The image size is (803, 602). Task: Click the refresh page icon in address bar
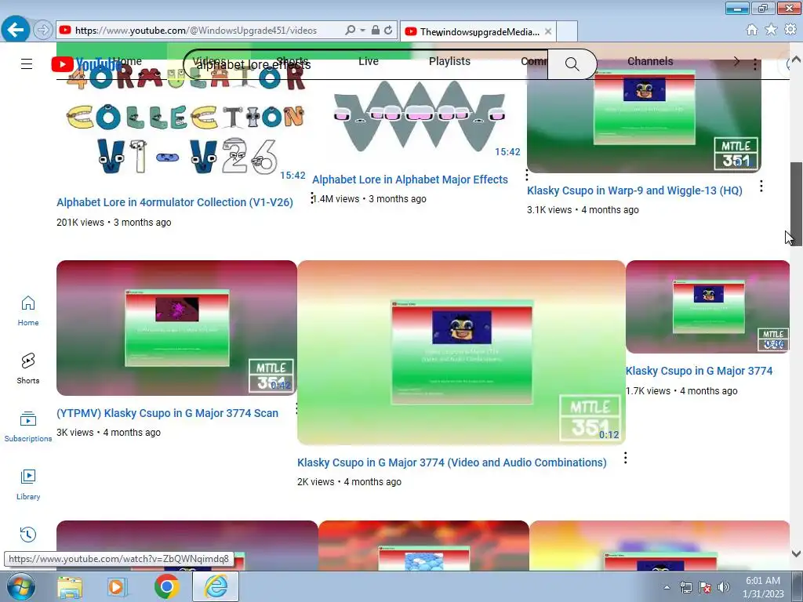click(x=388, y=31)
